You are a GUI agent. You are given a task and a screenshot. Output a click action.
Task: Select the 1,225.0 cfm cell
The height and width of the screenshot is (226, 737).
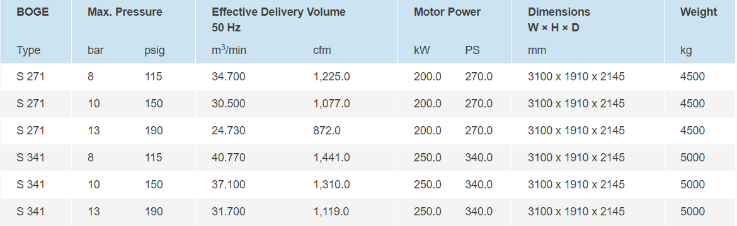click(331, 77)
